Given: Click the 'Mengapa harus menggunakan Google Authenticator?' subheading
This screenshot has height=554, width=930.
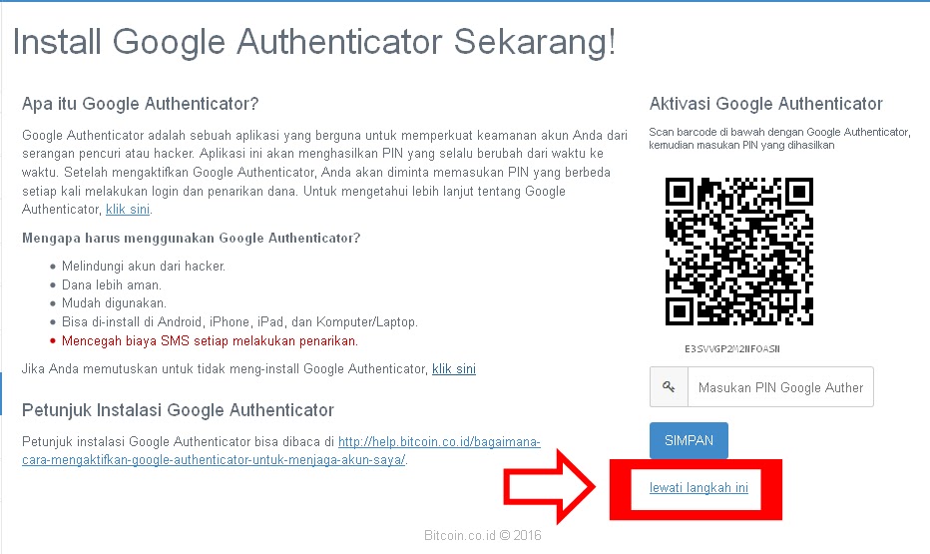Looking at the screenshot, I should click(191, 238).
